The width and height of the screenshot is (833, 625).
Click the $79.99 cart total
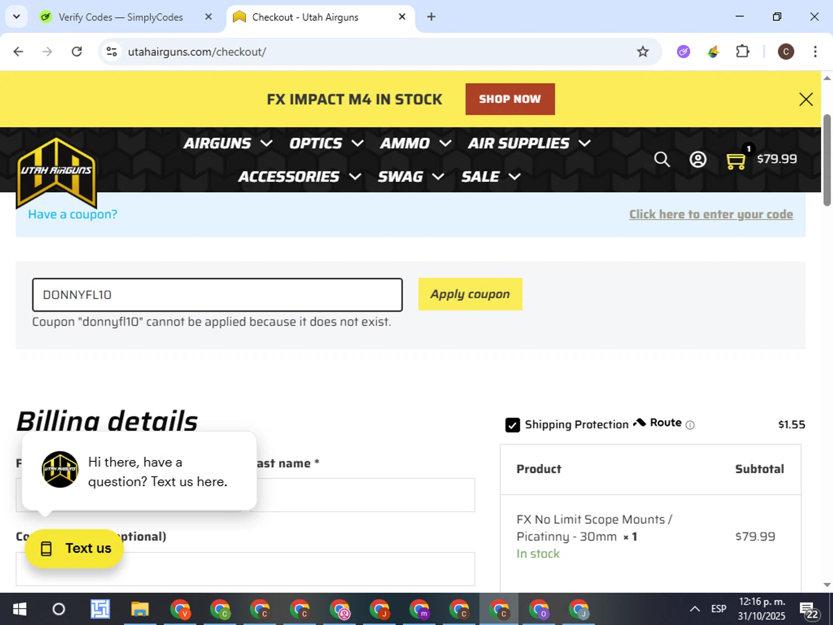click(x=776, y=159)
